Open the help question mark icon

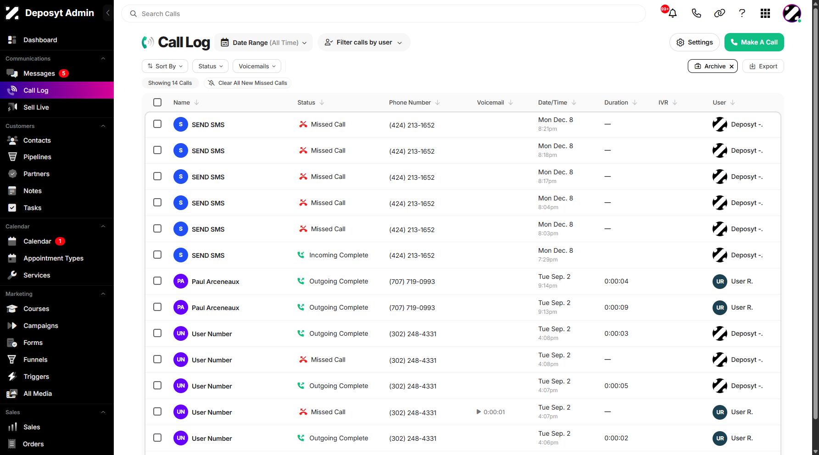[x=742, y=13]
